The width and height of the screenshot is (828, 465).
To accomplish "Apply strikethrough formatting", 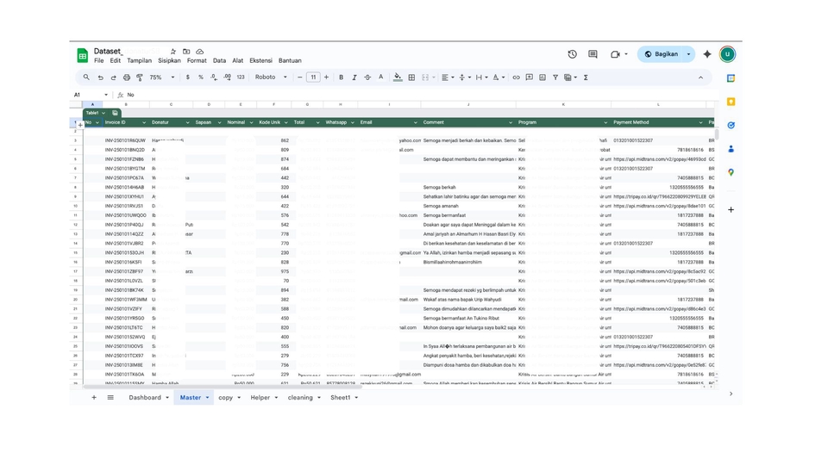I will (367, 77).
